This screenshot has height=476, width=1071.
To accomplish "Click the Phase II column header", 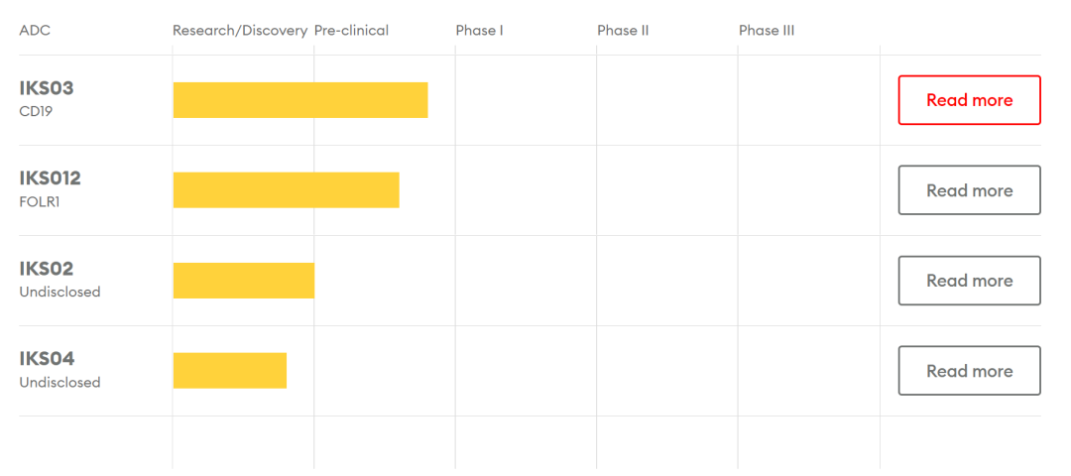I will 623,31.
